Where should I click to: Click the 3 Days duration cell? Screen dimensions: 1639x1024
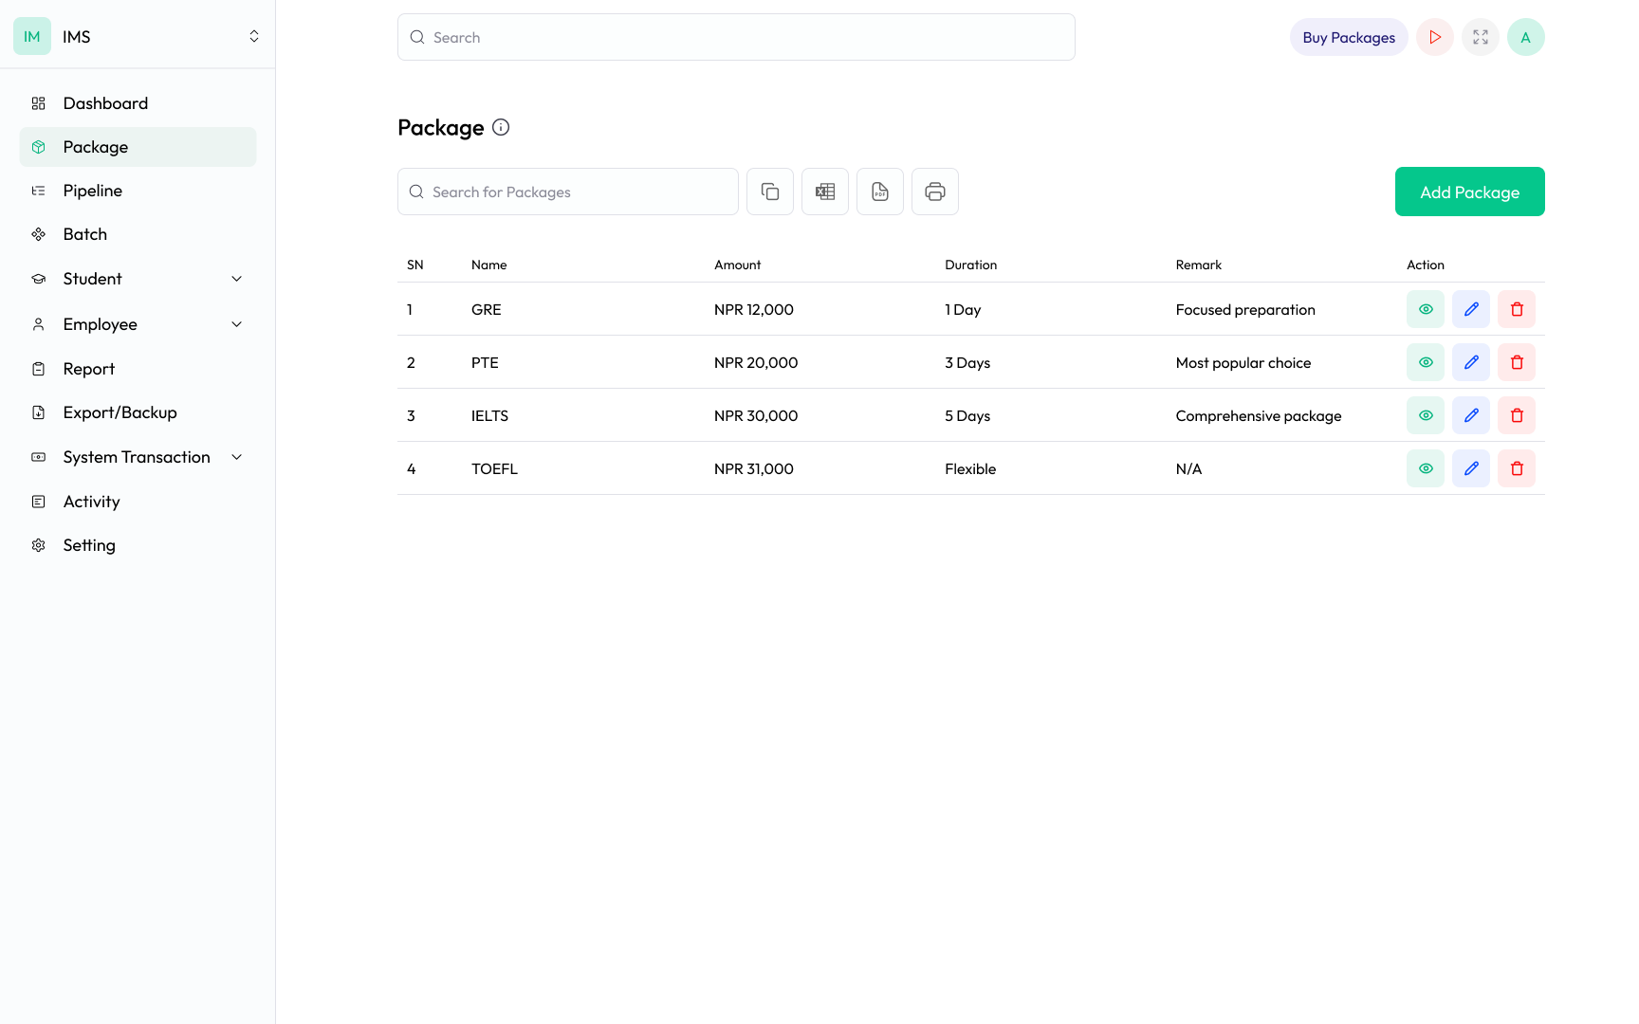pos(967,362)
